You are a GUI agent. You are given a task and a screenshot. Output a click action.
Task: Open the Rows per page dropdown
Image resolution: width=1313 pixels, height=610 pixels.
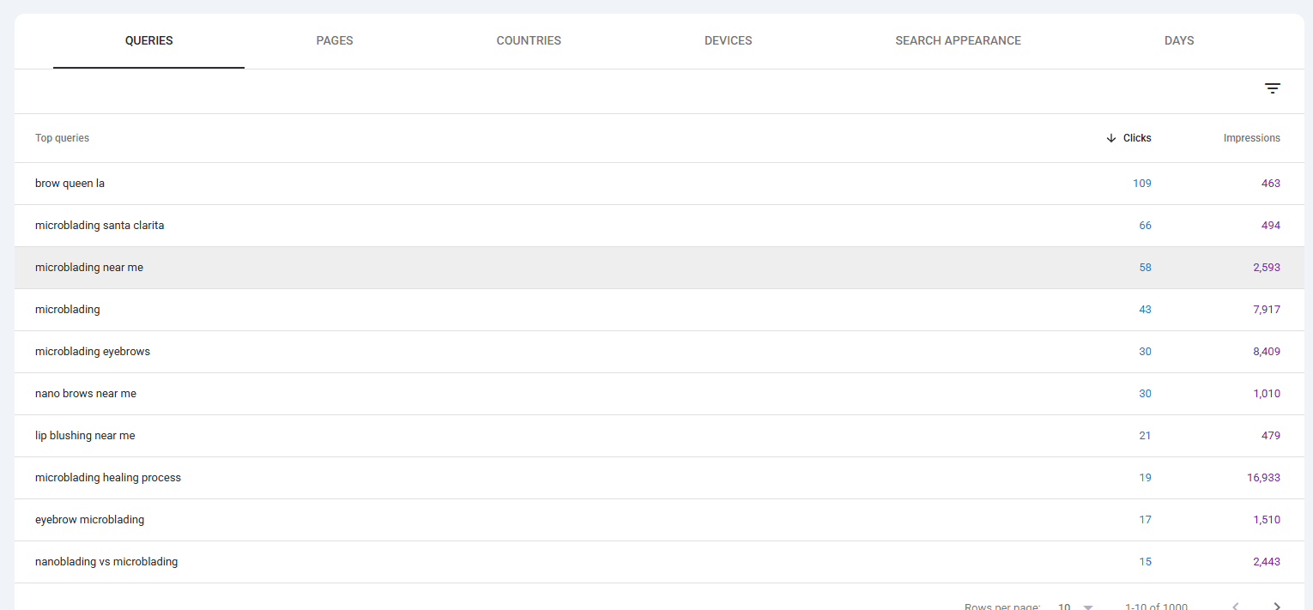pyautogui.click(x=1075, y=607)
